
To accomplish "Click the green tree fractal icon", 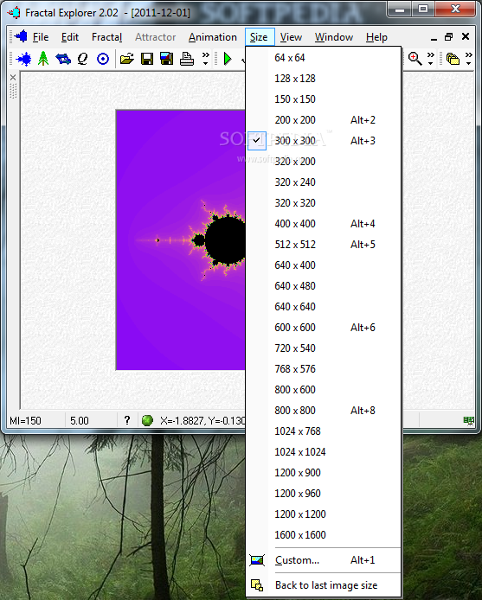I will (x=43, y=59).
